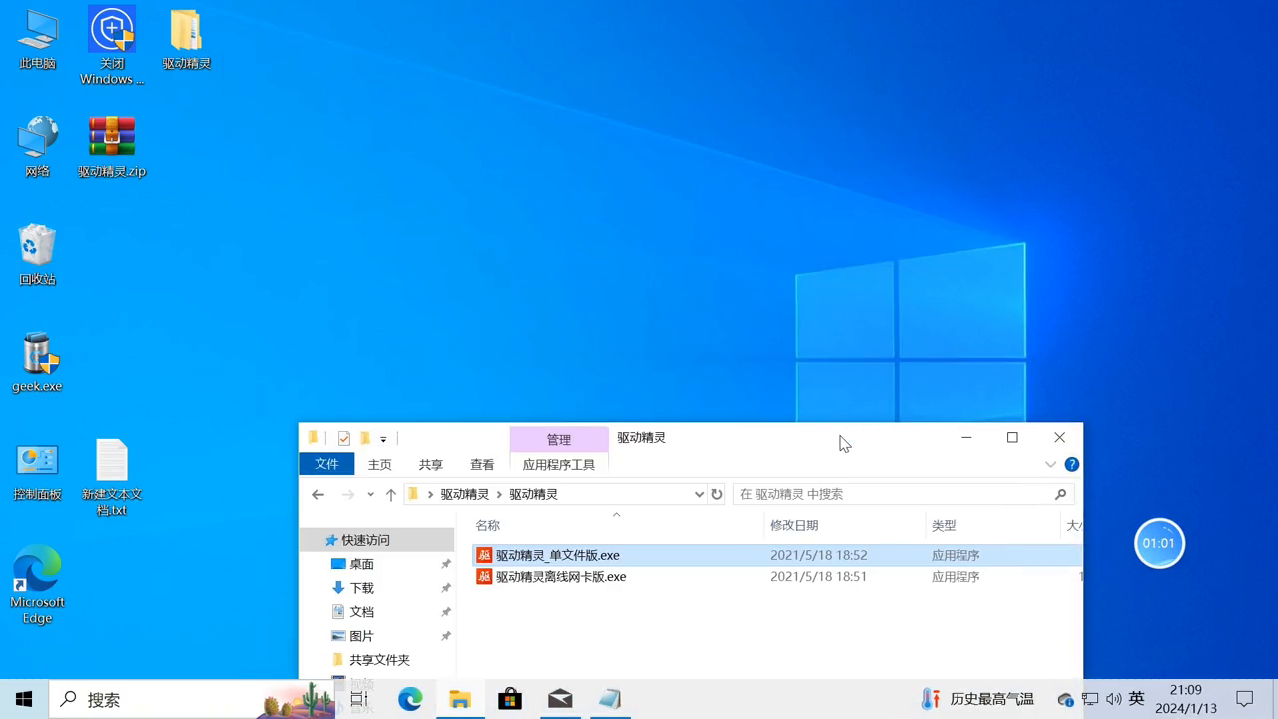
Task: Select the 关闭 Windows shield shortcut
Action: 112,46
